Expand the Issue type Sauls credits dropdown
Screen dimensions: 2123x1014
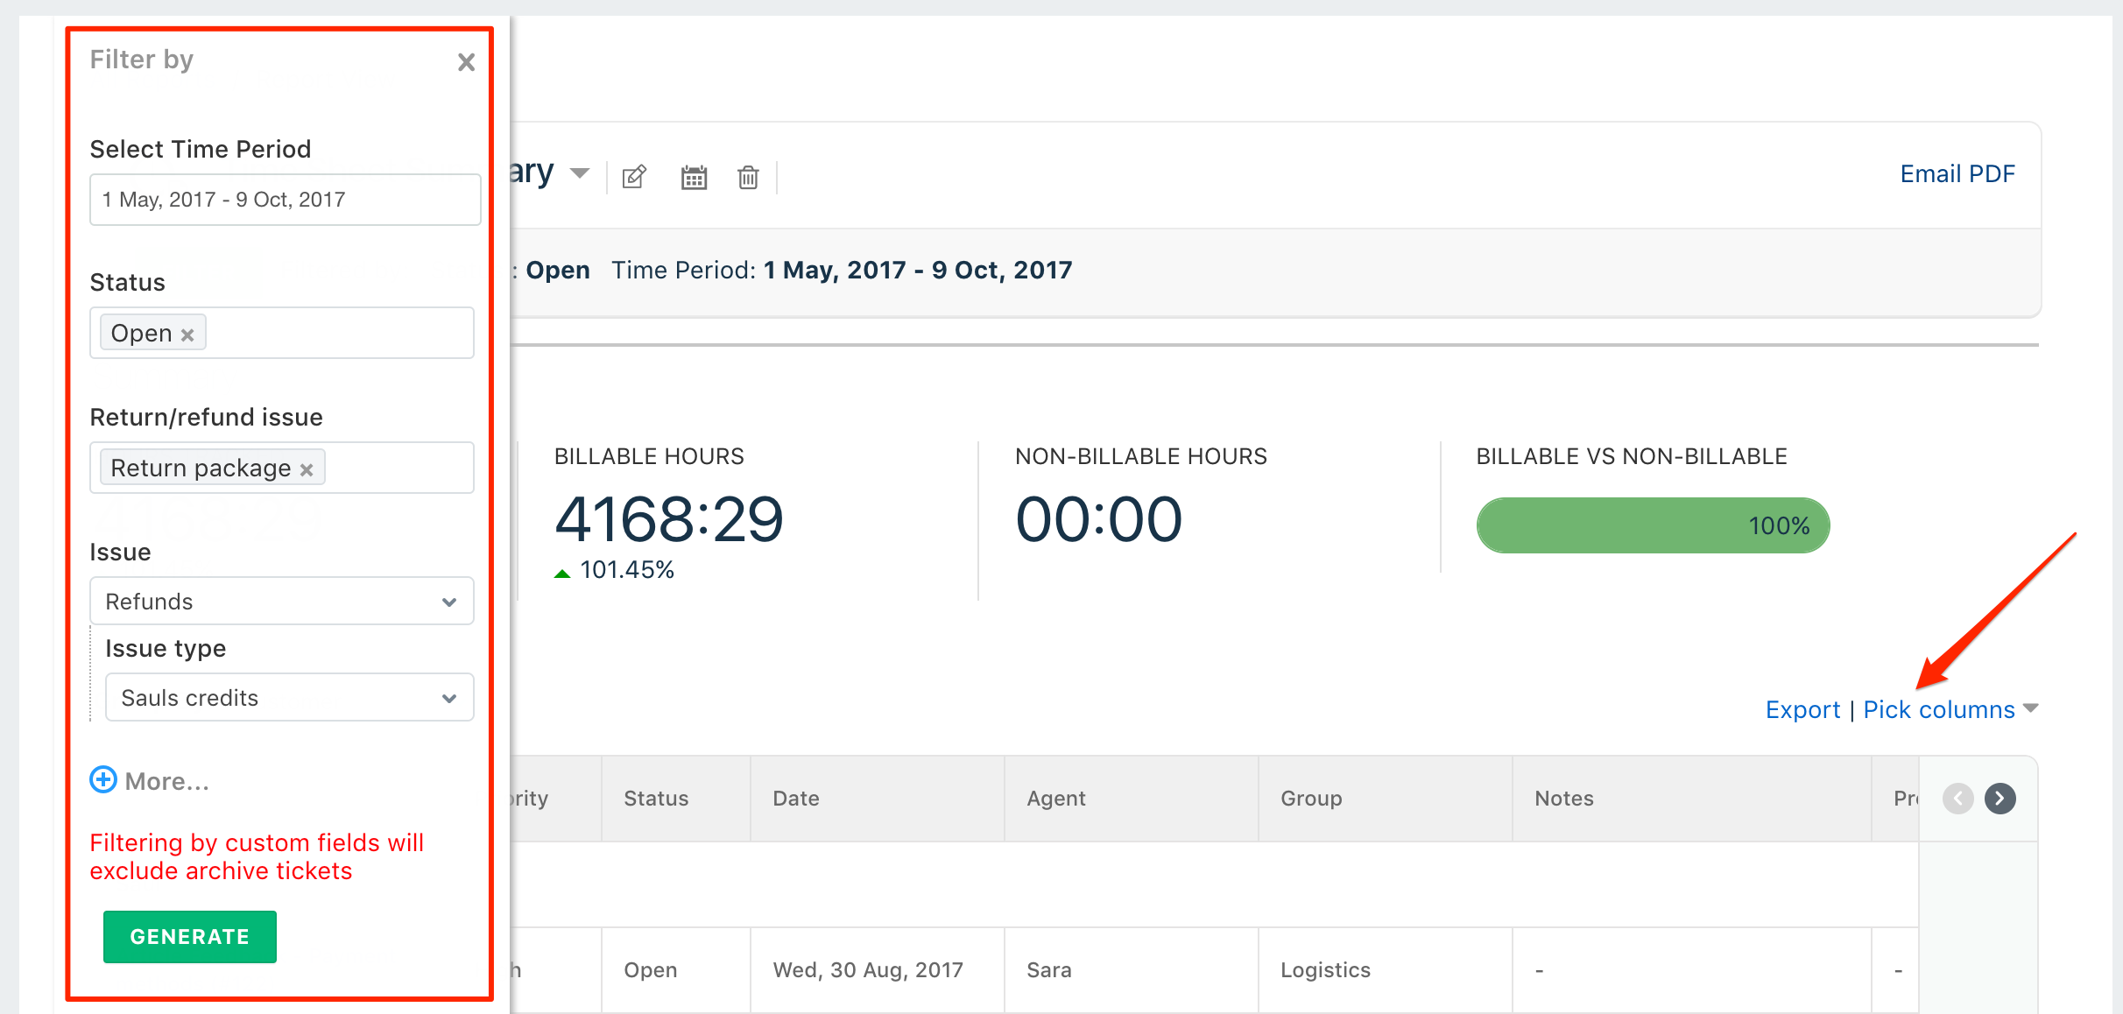pyautogui.click(x=289, y=697)
